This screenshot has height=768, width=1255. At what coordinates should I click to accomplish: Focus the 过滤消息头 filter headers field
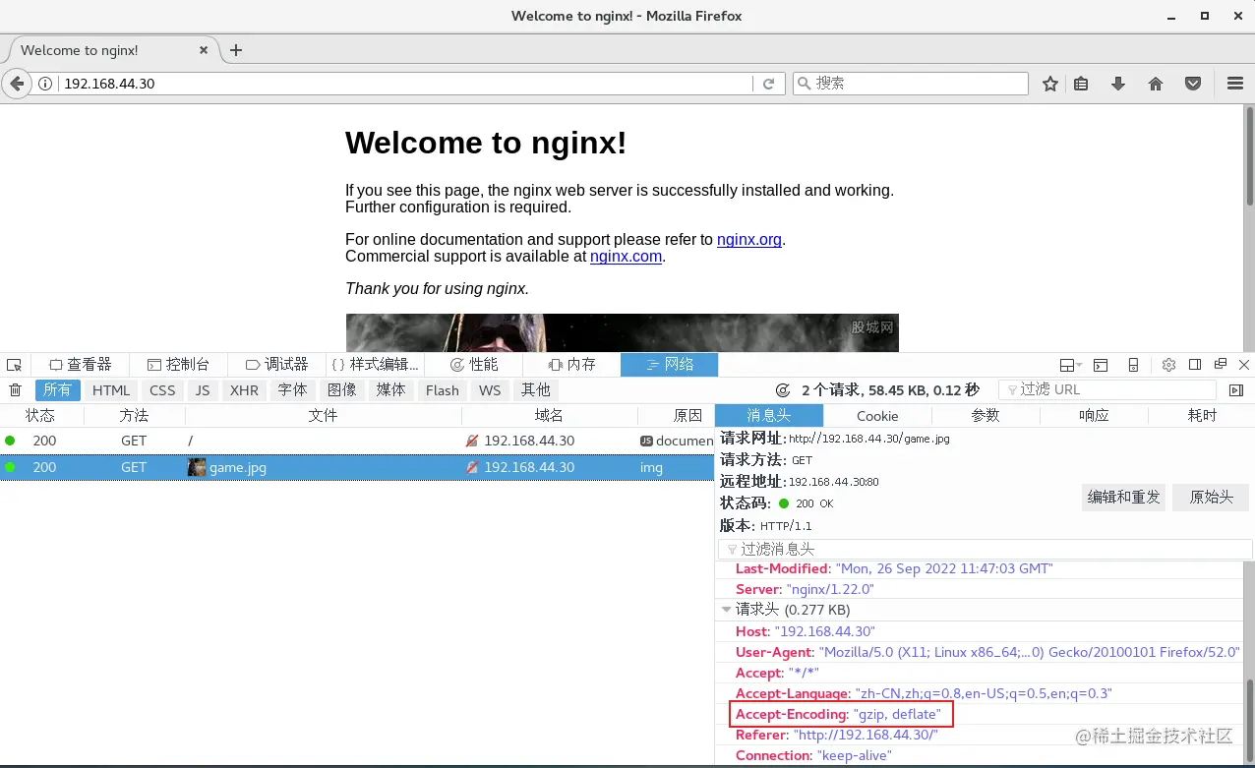[986, 550]
